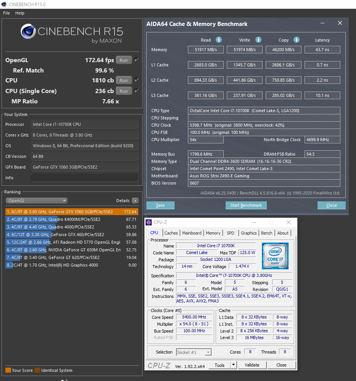Open the ranking Details arrow button

pos(135,201)
